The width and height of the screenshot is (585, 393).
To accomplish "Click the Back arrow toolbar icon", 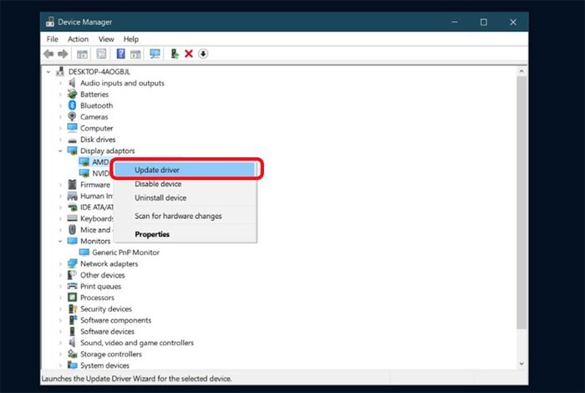I will click(48, 54).
